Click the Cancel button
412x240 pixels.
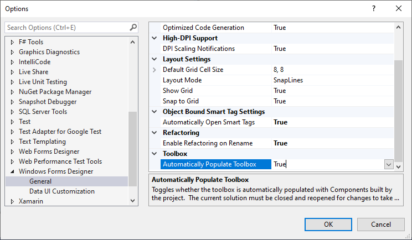[x=381, y=225]
